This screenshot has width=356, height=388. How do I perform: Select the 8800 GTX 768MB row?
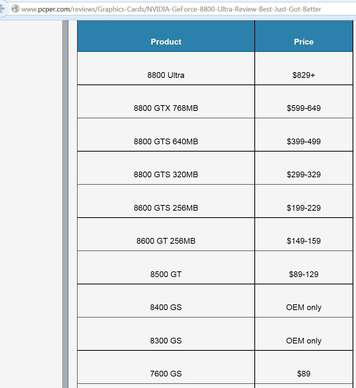click(215, 102)
